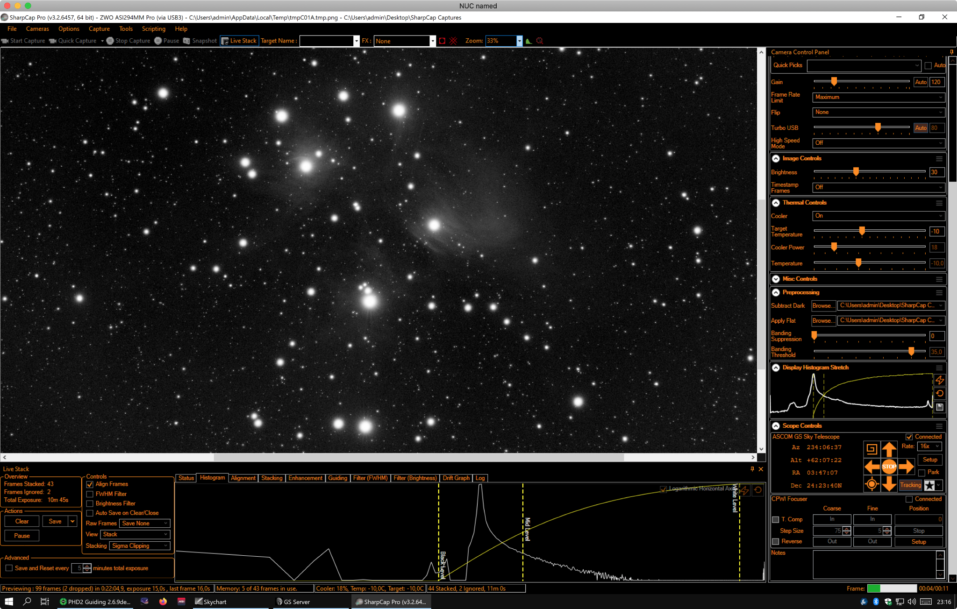
Task: Move the telescope right with the arrow
Action: [906, 466]
